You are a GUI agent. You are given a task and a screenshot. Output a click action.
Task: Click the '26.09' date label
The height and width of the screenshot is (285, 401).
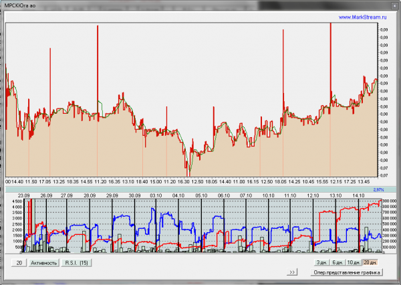click(x=46, y=195)
